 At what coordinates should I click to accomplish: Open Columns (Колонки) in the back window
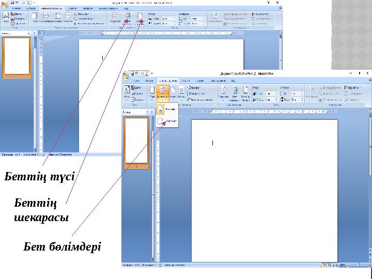68,18
